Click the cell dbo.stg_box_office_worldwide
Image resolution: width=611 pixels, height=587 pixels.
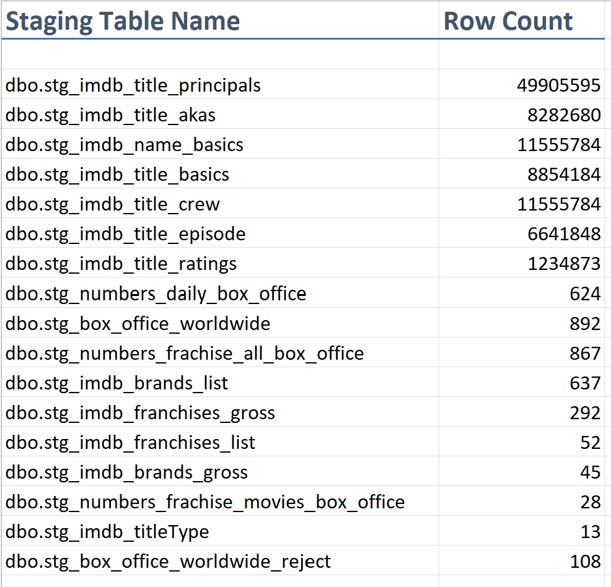(220, 323)
